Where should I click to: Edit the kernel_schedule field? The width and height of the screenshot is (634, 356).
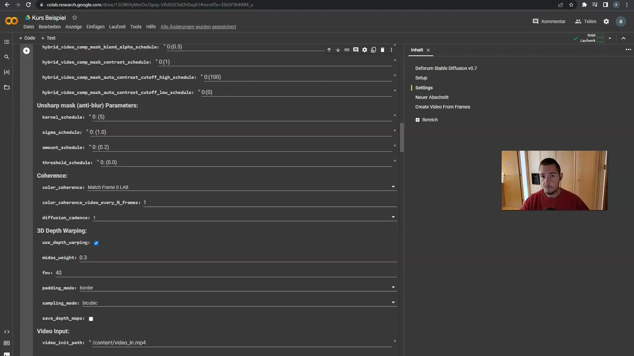242,117
